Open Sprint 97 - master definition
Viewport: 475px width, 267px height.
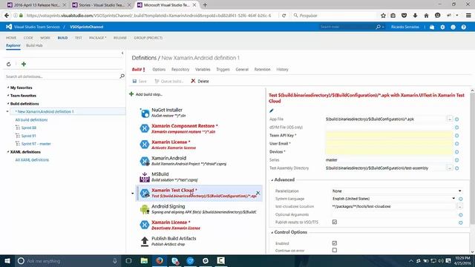pyautogui.click(x=36, y=144)
